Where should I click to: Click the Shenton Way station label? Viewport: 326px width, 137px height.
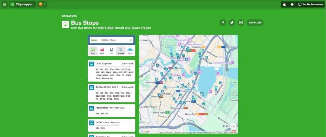pyautogui.click(x=180, y=108)
